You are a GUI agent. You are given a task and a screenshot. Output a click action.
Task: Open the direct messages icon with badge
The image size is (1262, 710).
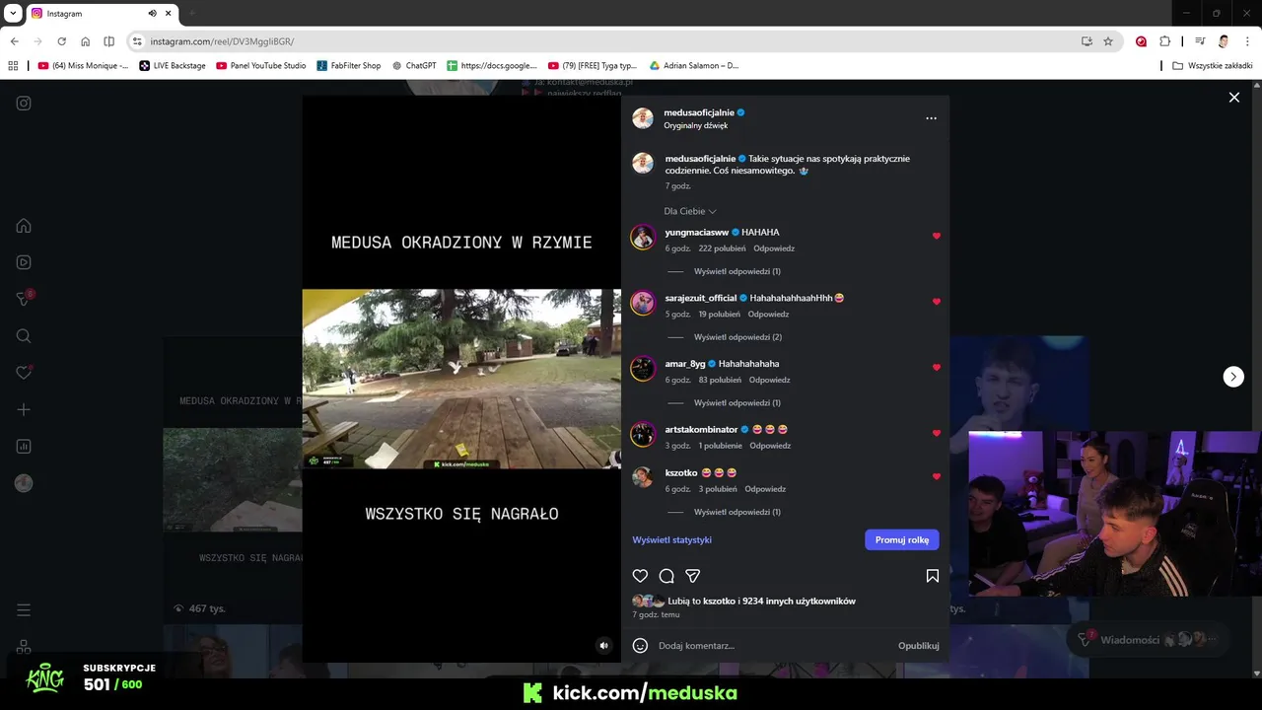pyautogui.click(x=24, y=299)
